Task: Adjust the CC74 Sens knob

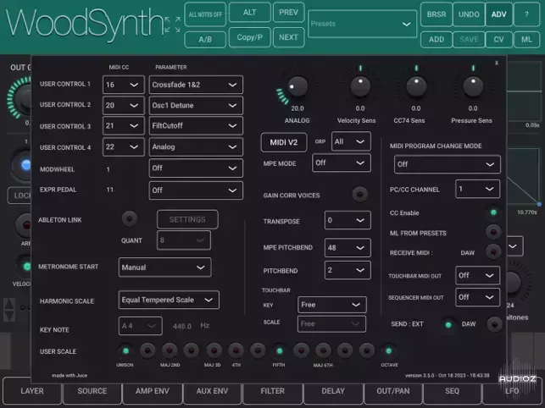Action: [416, 86]
